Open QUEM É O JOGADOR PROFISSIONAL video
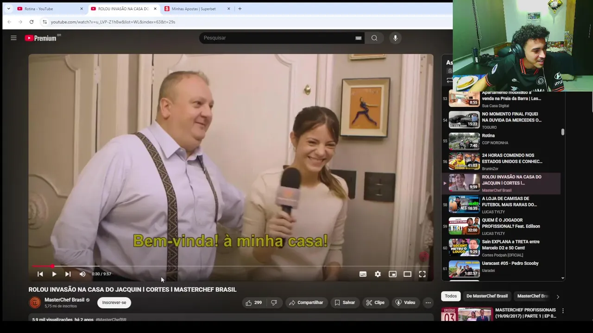 502,227
